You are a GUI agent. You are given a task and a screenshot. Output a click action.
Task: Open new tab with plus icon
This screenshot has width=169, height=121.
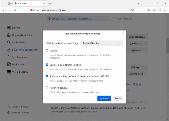(x=50, y=3)
